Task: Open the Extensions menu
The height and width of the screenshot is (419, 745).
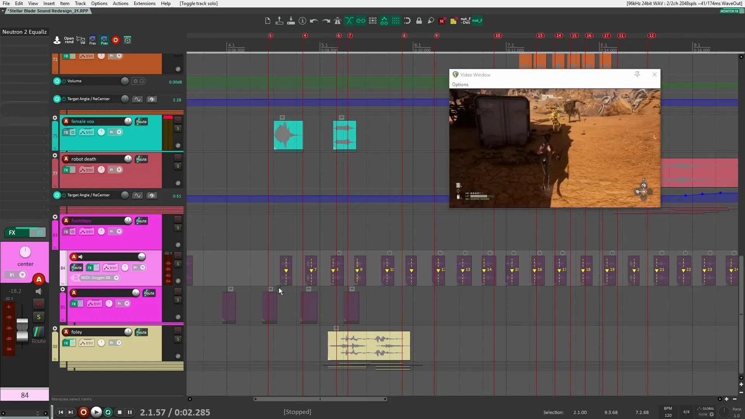Action: point(144,3)
